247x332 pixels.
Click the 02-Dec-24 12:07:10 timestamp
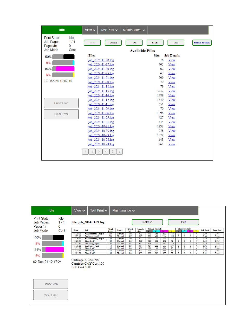click(x=58, y=81)
